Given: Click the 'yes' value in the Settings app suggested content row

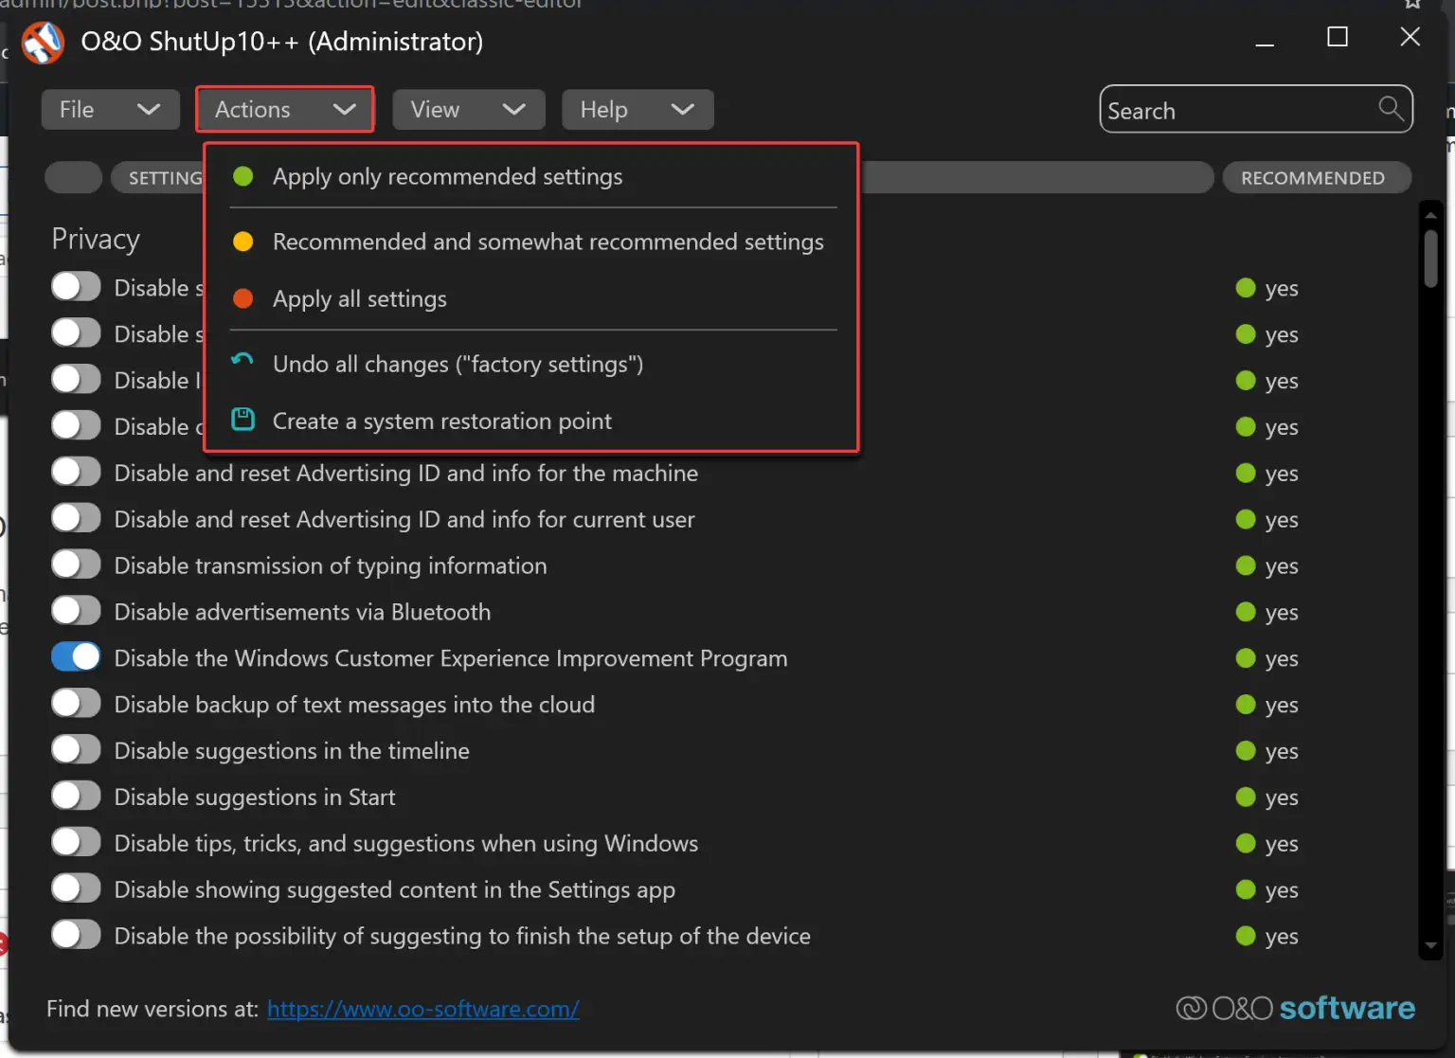Looking at the screenshot, I should (1282, 890).
